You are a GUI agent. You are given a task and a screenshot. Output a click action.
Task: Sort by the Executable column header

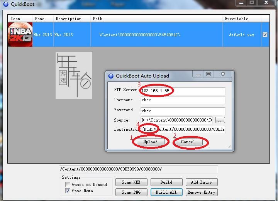tap(242, 19)
